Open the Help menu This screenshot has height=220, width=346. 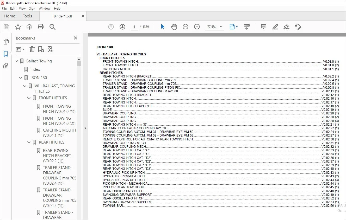tap(57, 9)
